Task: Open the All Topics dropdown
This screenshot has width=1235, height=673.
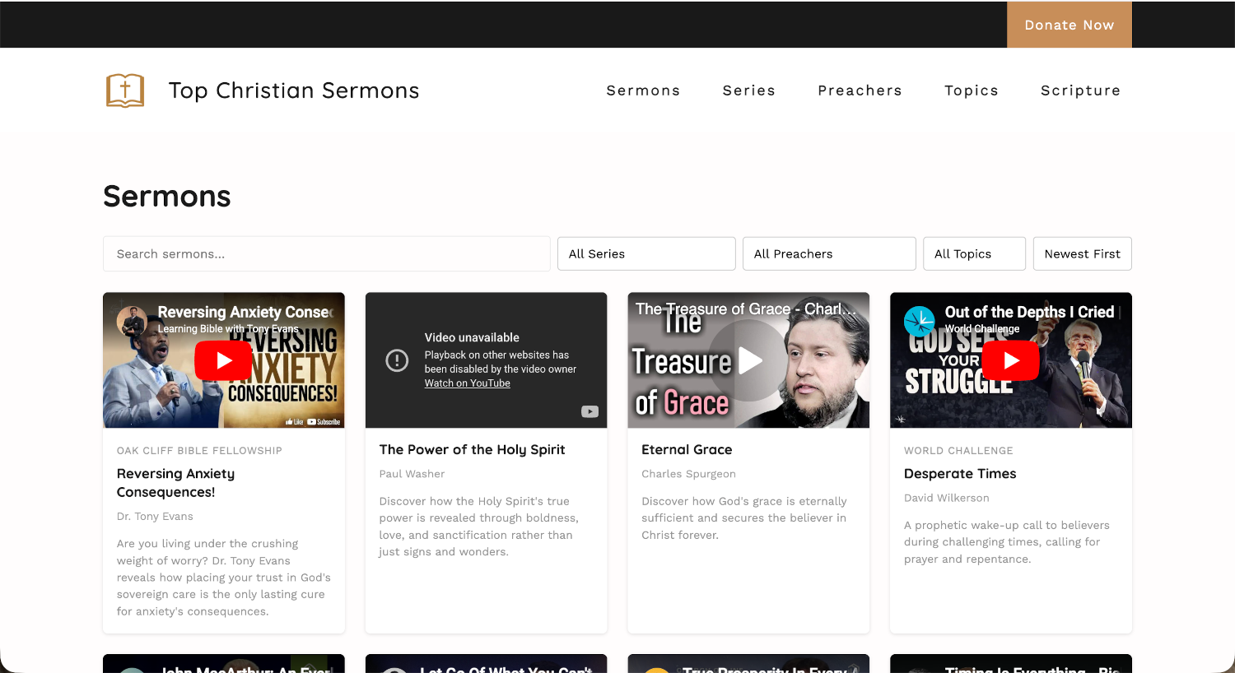Action: [x=974, y=253]
